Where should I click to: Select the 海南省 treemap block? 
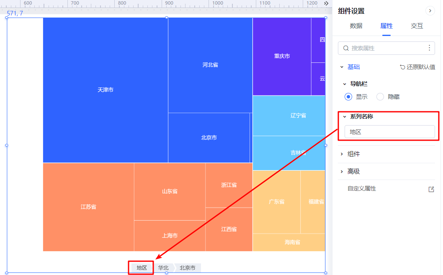[x=289, y=242]
